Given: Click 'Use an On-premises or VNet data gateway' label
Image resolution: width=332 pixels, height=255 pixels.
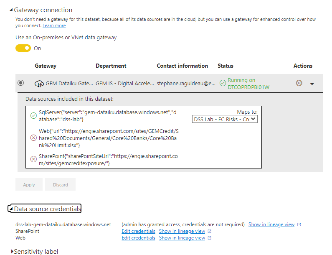Looking at the screenshot, I should point(66,38).
